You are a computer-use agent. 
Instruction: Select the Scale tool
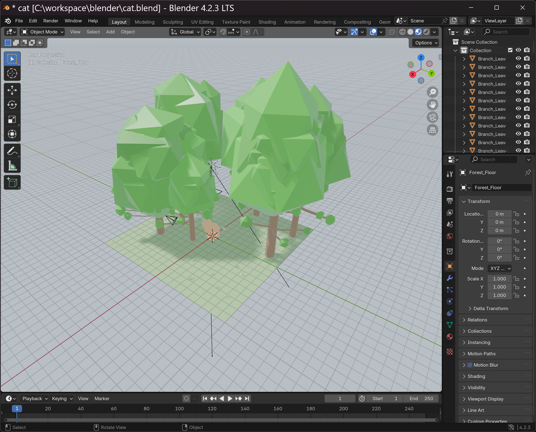click(12, 119)
